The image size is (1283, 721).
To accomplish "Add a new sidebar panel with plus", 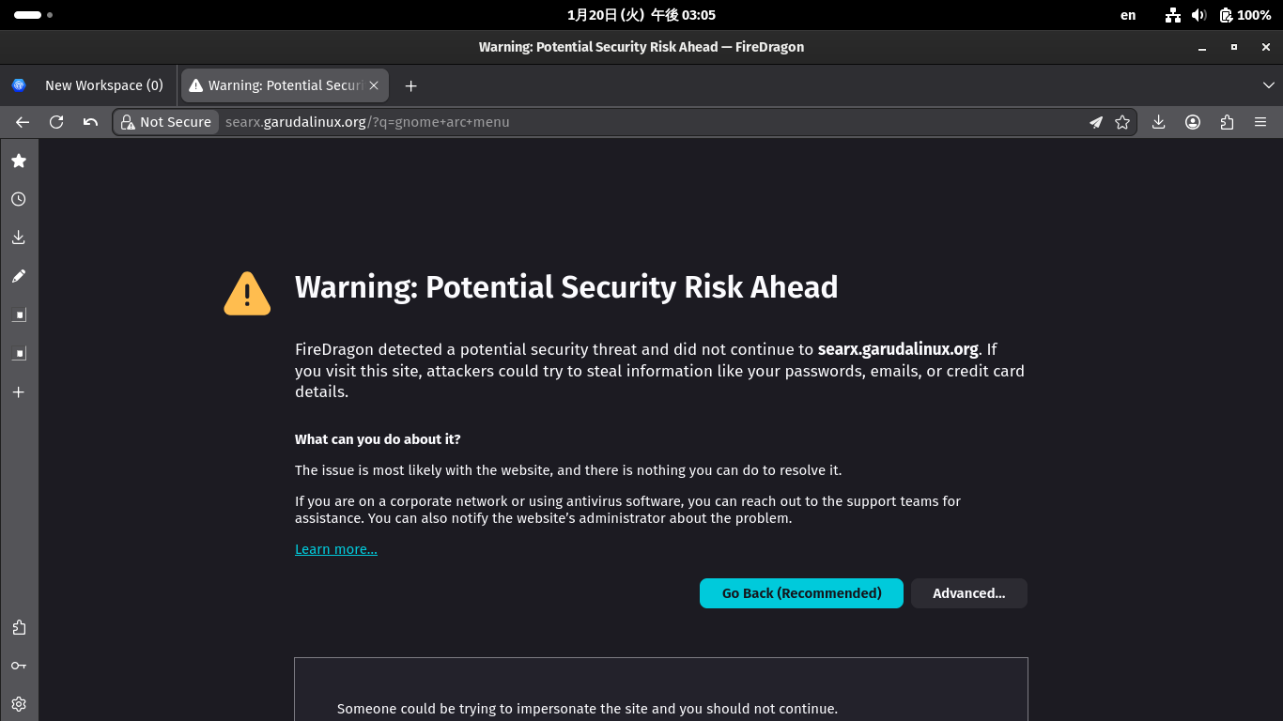I will coord(19,392).
